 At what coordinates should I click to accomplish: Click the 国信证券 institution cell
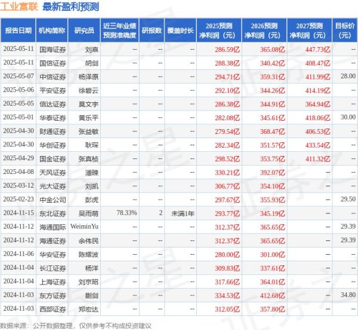coord(53,63)
